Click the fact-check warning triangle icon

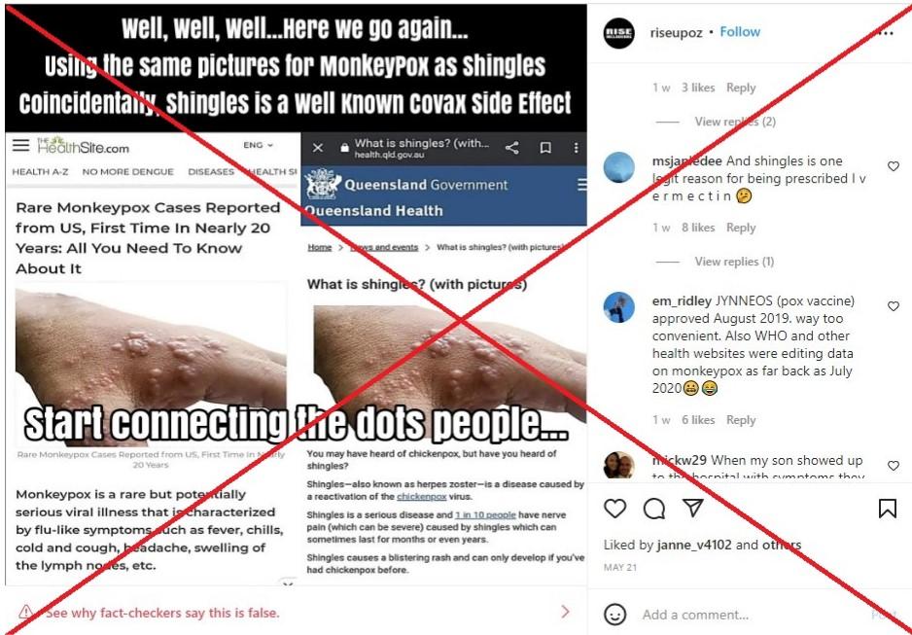25,612
